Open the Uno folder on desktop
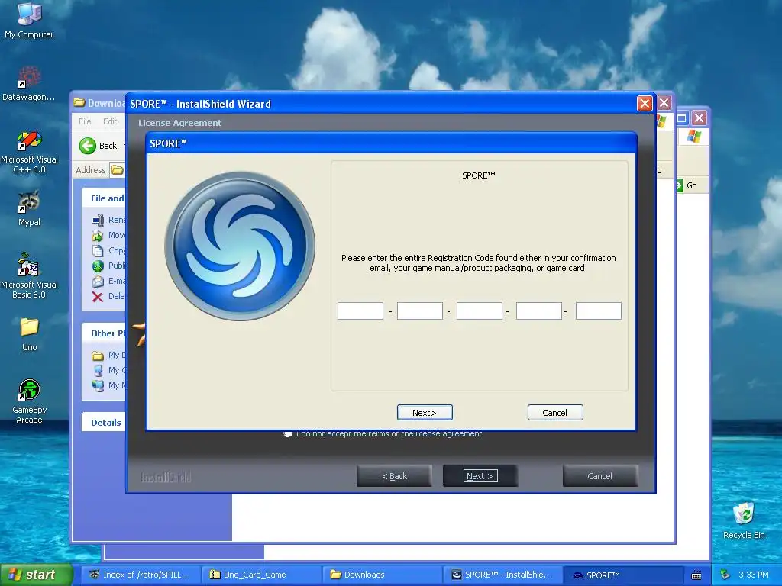 [x=29, y=334]
